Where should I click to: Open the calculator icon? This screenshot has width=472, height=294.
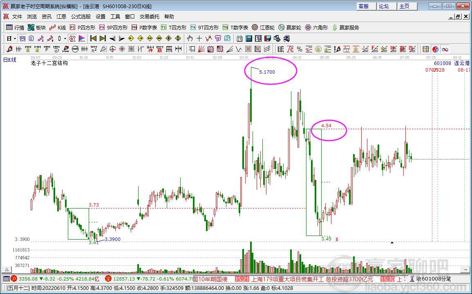pos(248,38)
